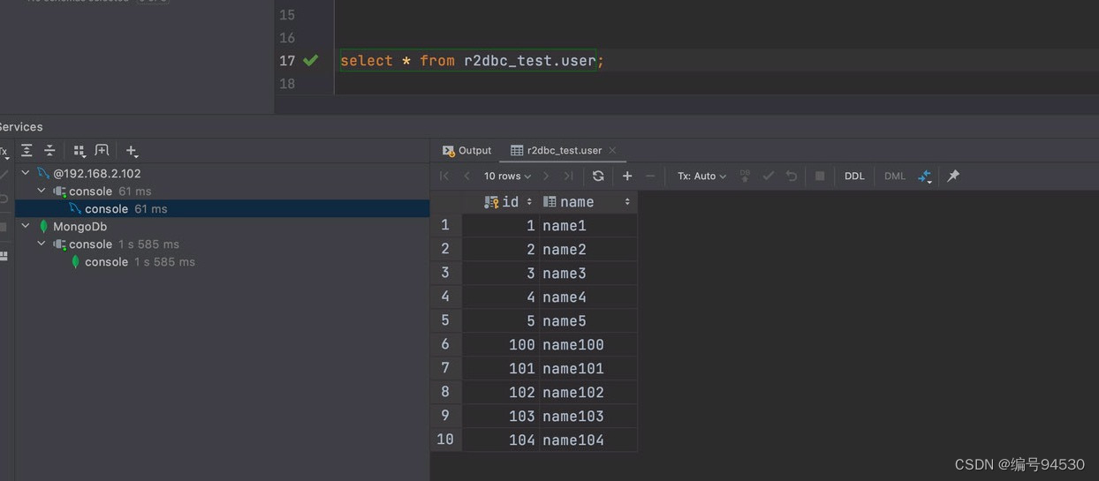
Task: Select the cell containing name2
Action: coord(588,250)
